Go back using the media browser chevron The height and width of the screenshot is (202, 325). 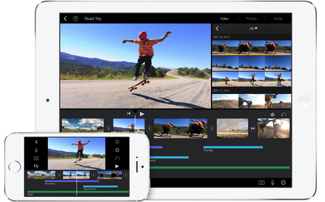tap(217, 29)
